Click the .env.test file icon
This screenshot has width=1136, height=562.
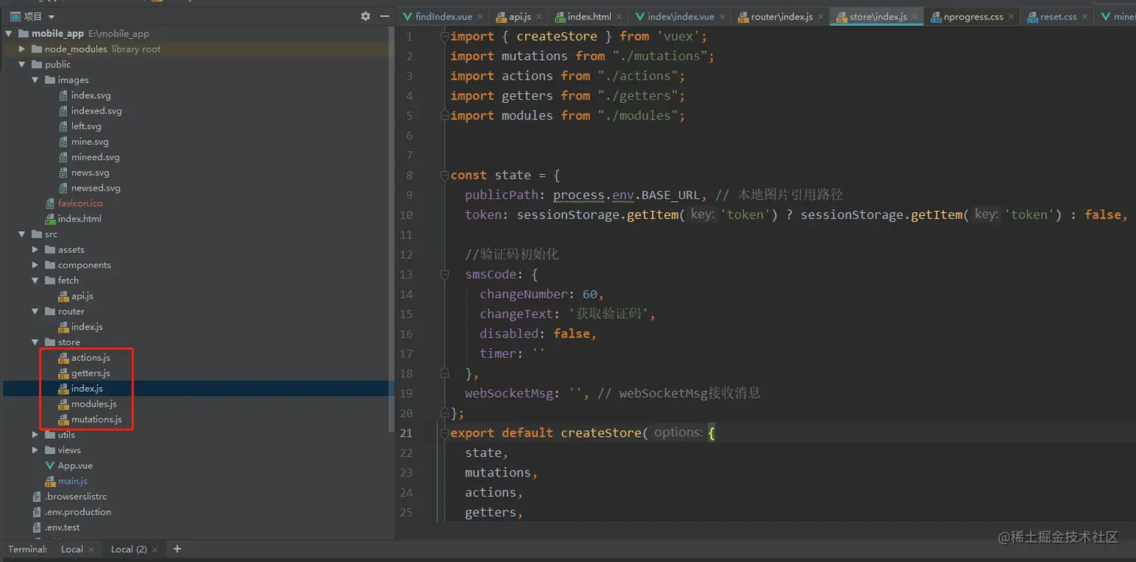(x=37, y=527)
